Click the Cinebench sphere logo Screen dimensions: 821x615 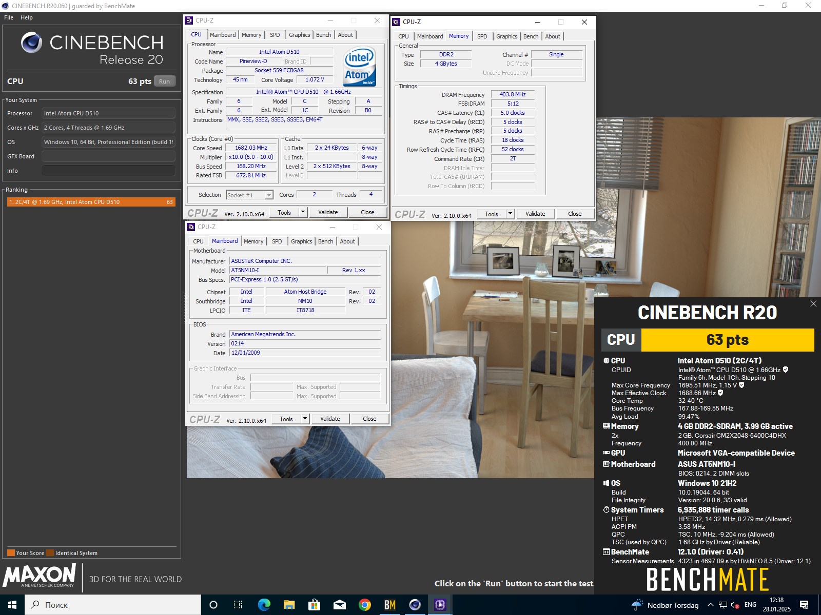[31, 43]
